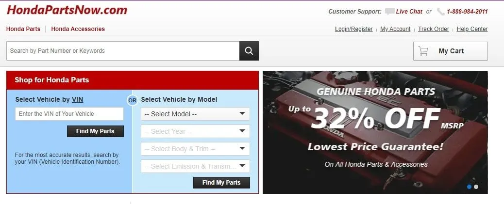504x204 pixels.
Task: Open the Honda Accessories menu item
Action: pyautogui.click(x=78, y=29)
